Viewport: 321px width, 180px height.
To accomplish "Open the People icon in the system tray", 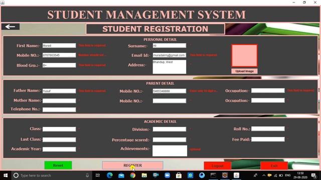I will pyautogui.click(x=255, y=175).
